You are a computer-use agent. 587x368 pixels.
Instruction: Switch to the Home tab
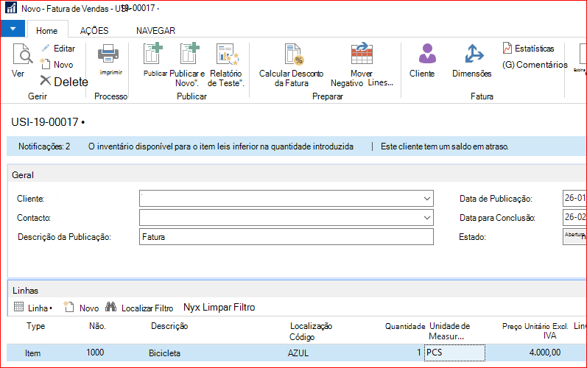[x=47, y=31]
